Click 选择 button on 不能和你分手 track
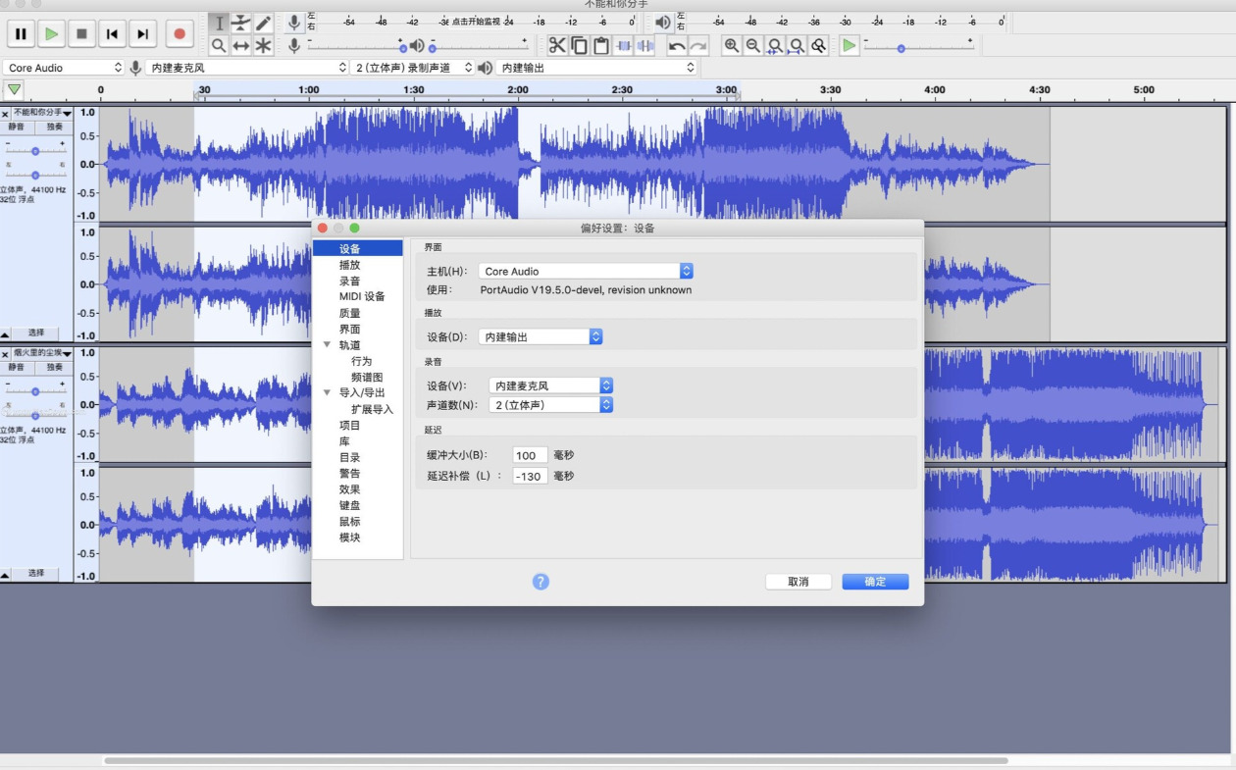The height and width of the screenshot is (770, 1236). [36, 333]
